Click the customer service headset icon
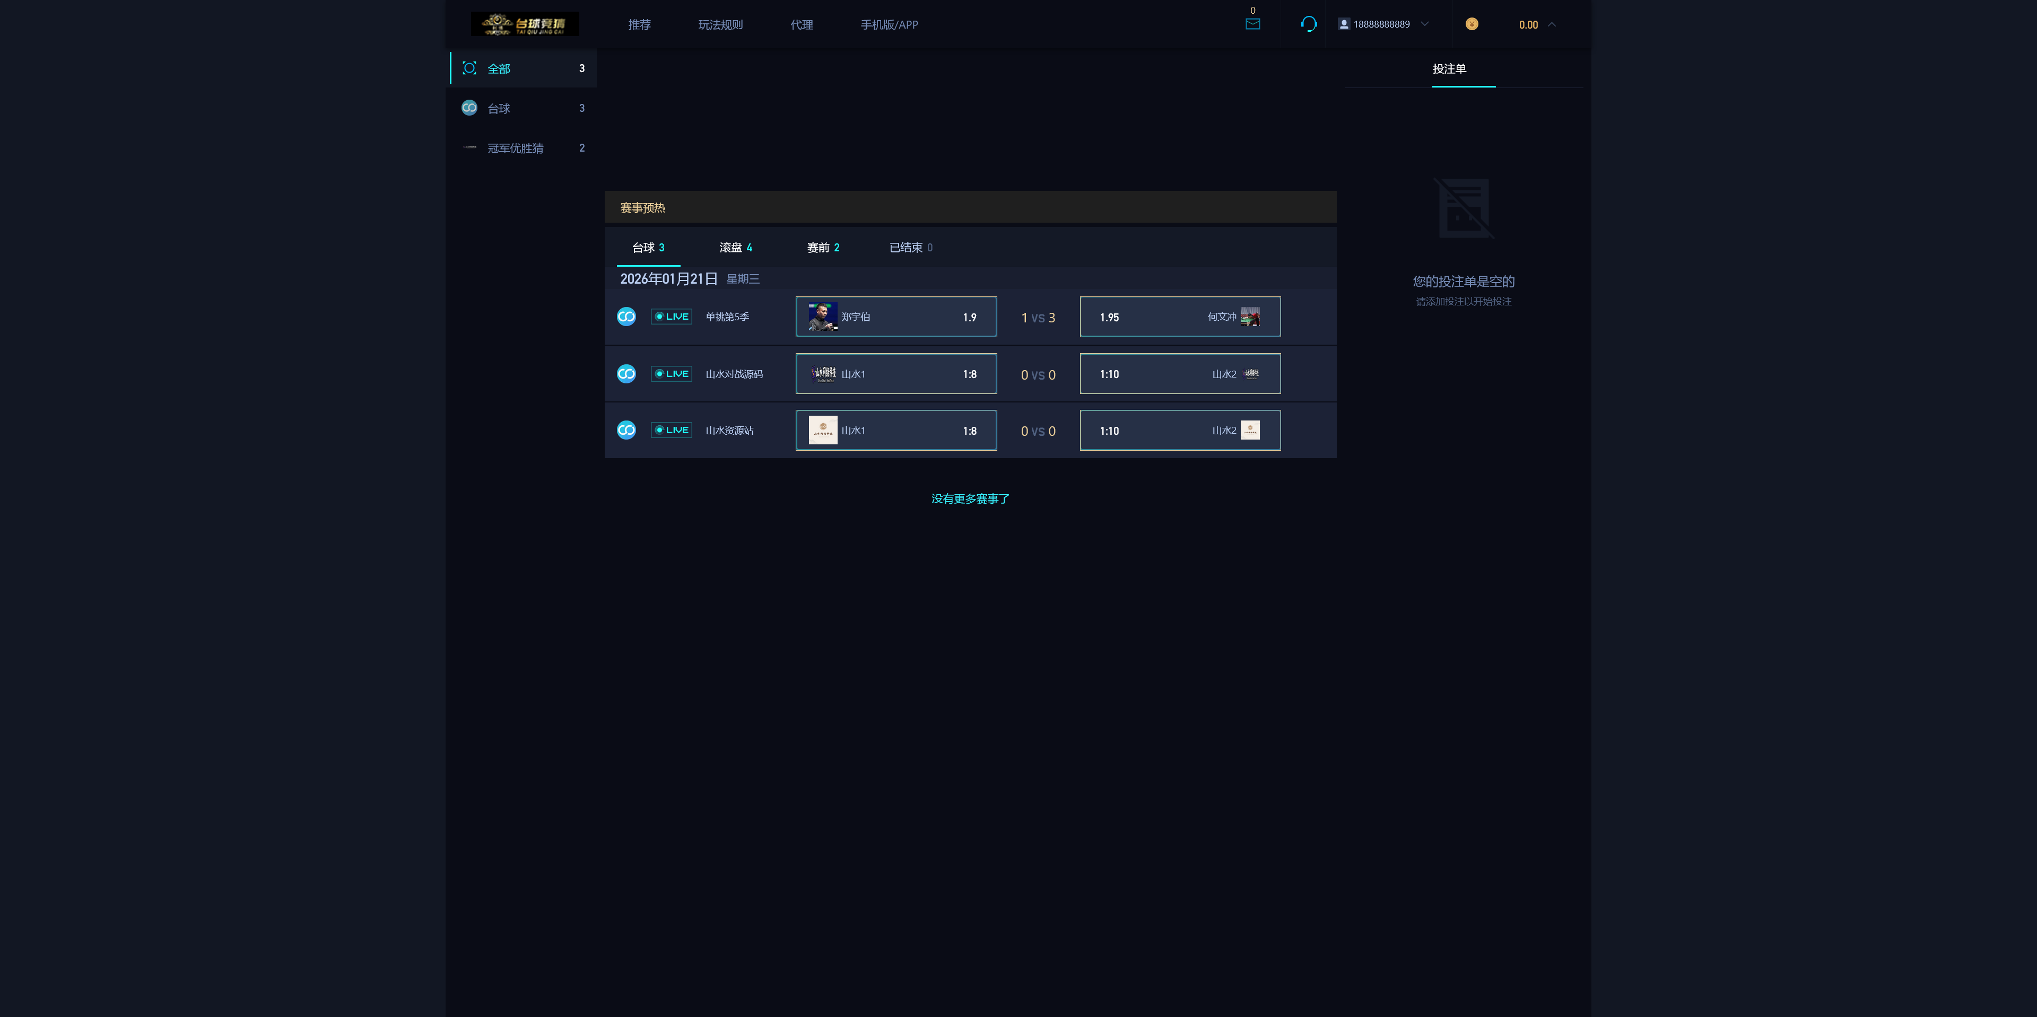 click(1309, 24)
